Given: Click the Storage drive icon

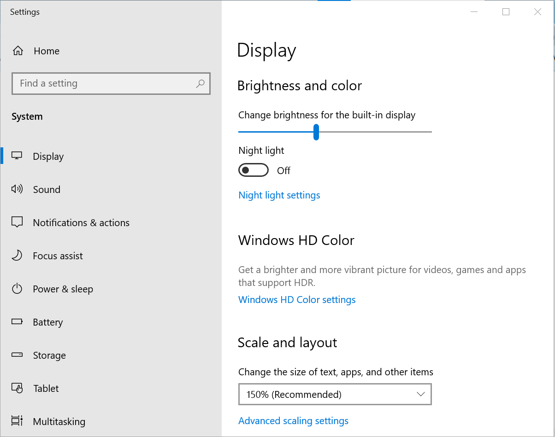Looking at the screenshot, I should (x=17, y=355).
